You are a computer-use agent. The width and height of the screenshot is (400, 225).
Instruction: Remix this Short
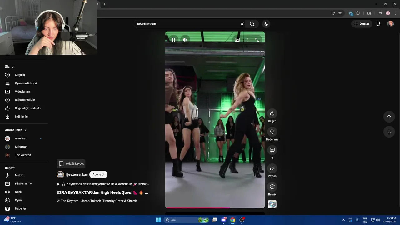(272, 187)
